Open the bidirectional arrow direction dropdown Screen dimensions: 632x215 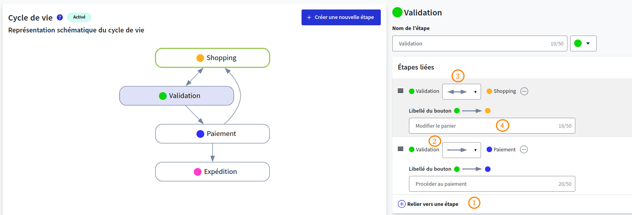pos(462,92)
